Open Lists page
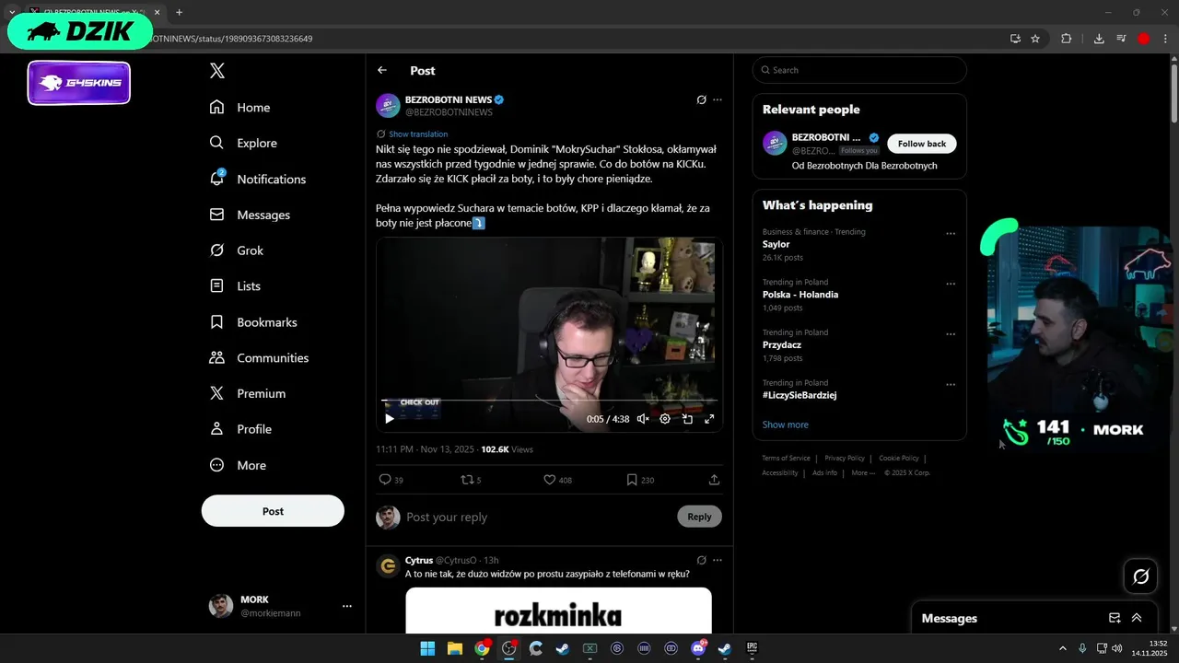The height and width of the screenshot is (663, 1179). coord(235,286)
